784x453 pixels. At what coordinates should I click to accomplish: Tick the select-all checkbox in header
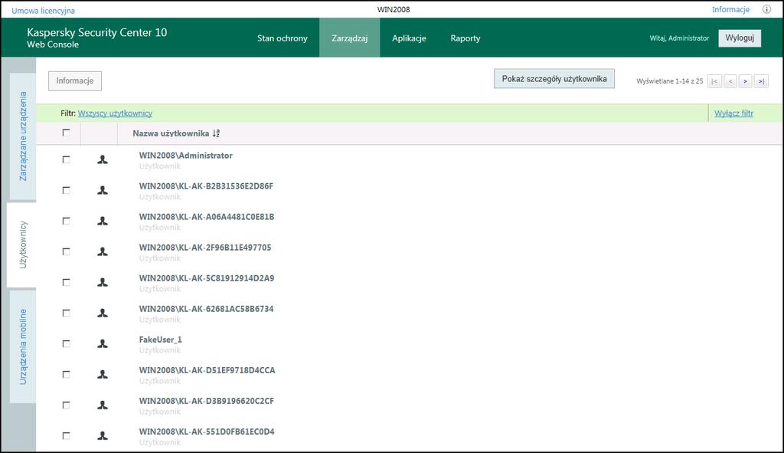click(66, 133)
